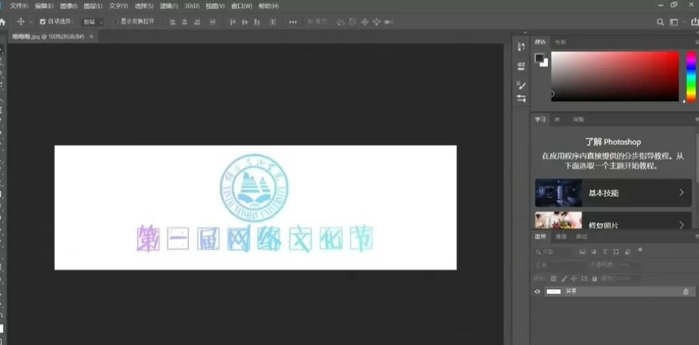Click the align left edges icon
Screen dimensions: 699x345
coord(173,22)
